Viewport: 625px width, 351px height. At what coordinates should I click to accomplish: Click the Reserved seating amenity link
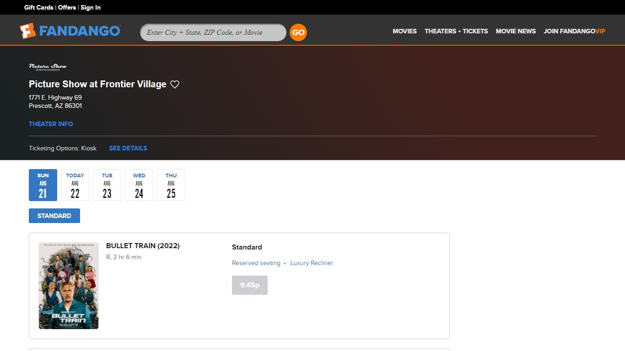[256, 263]
